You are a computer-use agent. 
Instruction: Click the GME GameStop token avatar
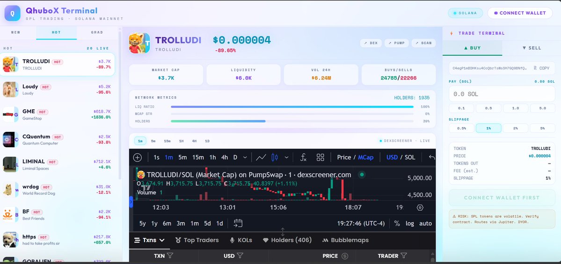[x=10, y=114]
